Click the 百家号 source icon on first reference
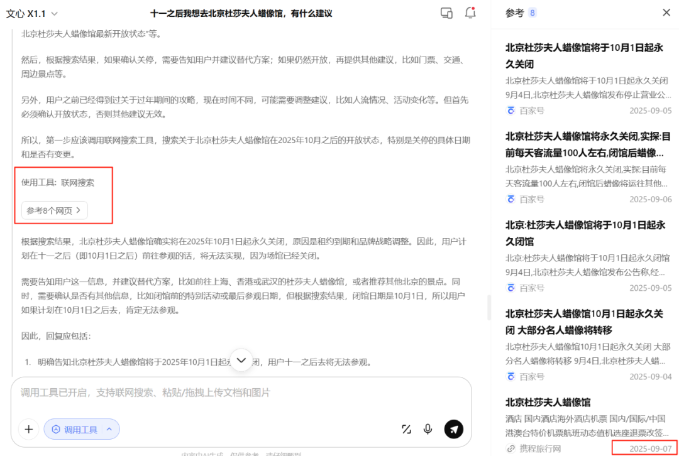The width and height of the screenshot is (679, 456). point(511,111)
